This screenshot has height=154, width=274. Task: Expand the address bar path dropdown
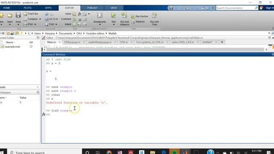pyautogui.click(x=269, y=33)
